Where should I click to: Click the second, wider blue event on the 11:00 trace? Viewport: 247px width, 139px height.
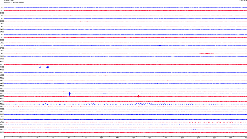[x=48, y=67]
